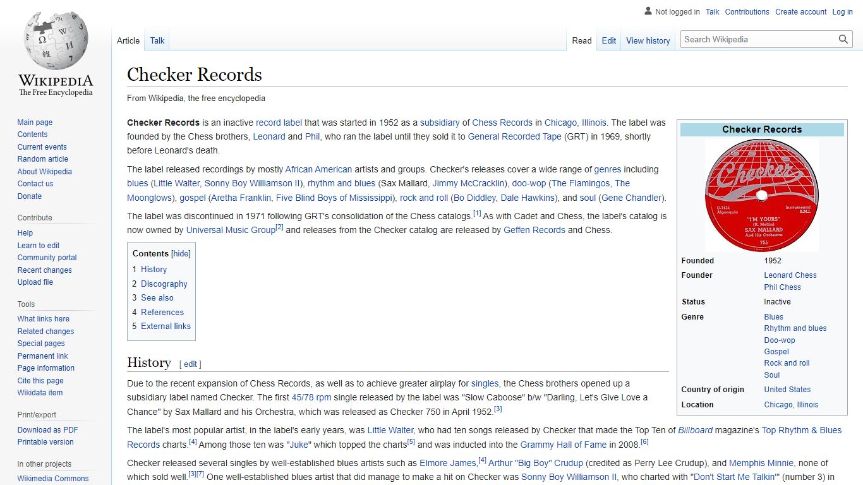
Task: Open Learn to edit
Action: [39, 246]
